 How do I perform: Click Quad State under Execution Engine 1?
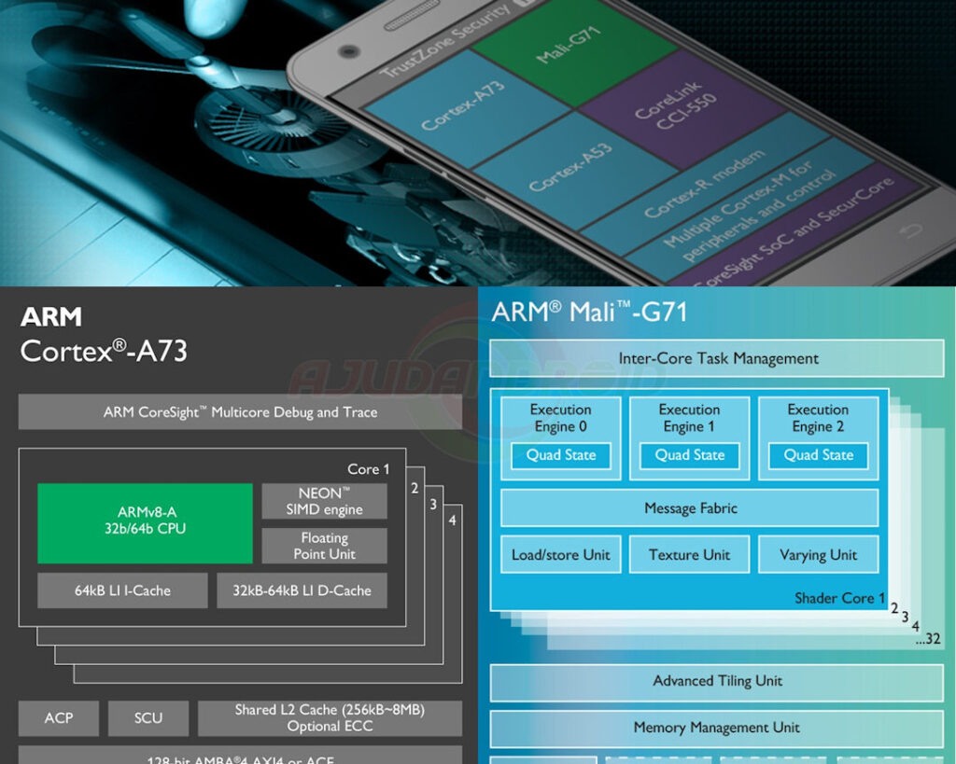(x=690, y=456)
